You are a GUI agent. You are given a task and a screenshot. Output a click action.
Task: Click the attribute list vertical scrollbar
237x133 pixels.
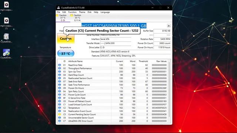tap(169, 89)
